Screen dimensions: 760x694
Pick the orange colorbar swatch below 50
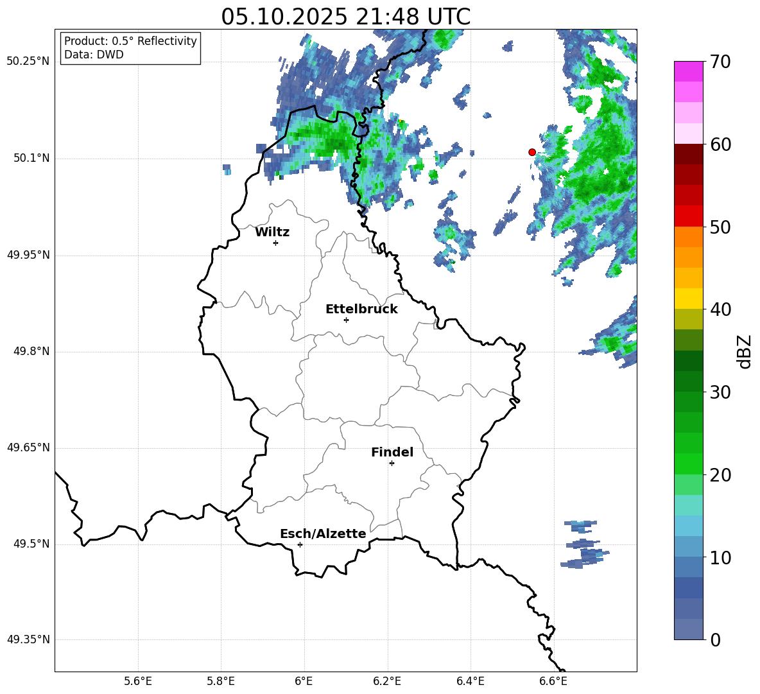pyautogui.click(x=689, y=237)
